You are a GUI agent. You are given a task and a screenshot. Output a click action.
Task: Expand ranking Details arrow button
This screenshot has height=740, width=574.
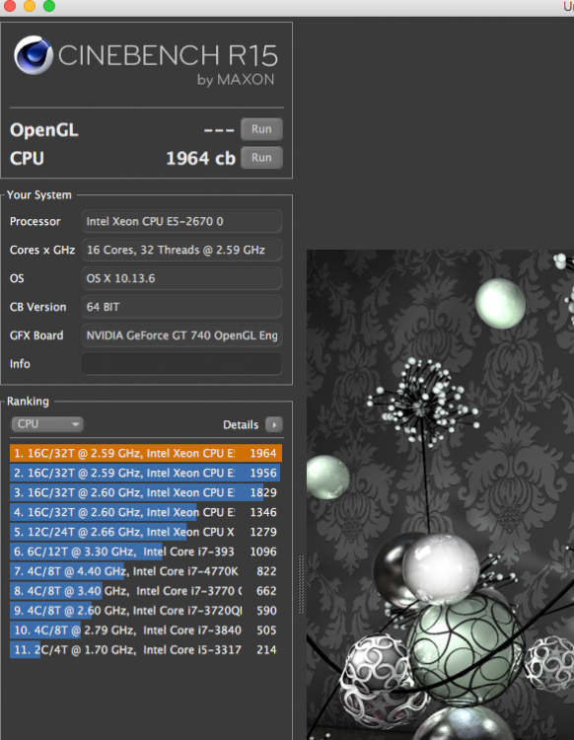click(x=274, y=424)
